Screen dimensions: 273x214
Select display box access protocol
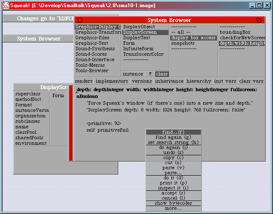[x=193, y=38]
